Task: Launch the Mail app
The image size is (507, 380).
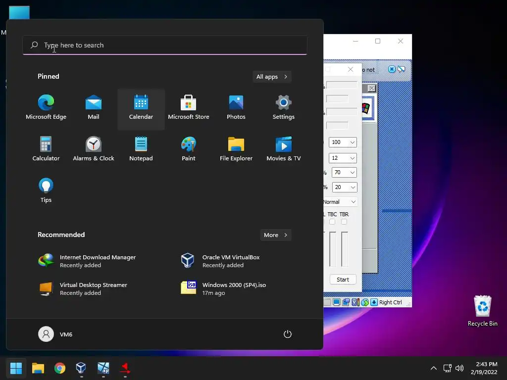Action: point(94,108)
